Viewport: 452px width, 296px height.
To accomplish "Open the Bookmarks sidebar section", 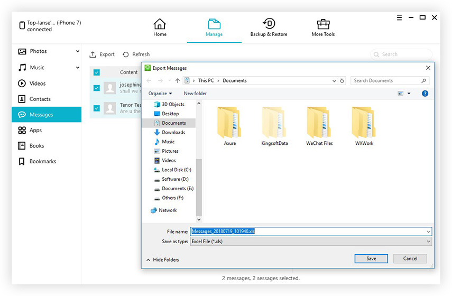I will (x=42, y=161).
